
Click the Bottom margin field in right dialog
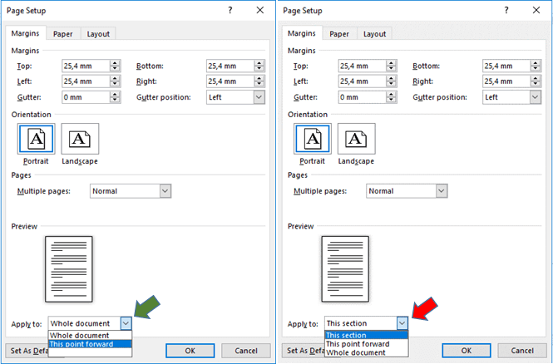(x=506, y=66)
